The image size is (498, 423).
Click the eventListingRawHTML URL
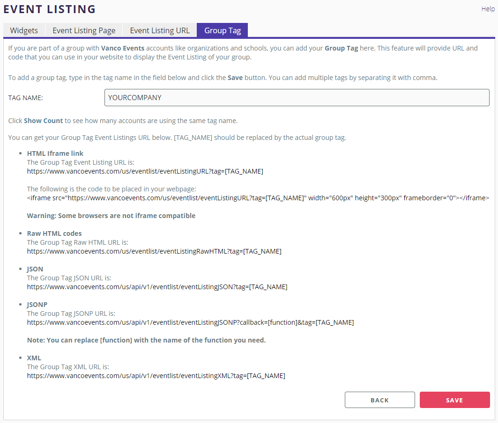(x=154, y=251)
